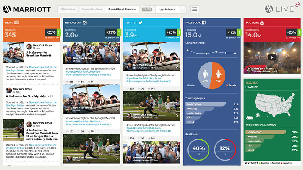Click the Marriott Live logo
303x170 pixels.
282,8
